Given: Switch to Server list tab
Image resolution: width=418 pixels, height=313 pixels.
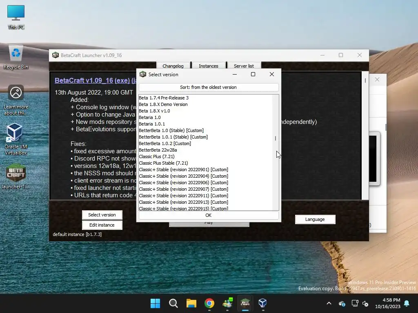Looking at the screenshot, I should tap(244, 66).
